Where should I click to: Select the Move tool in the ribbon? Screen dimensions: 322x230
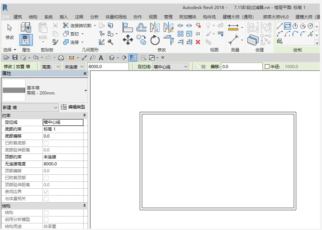click(x=128, y=40)
